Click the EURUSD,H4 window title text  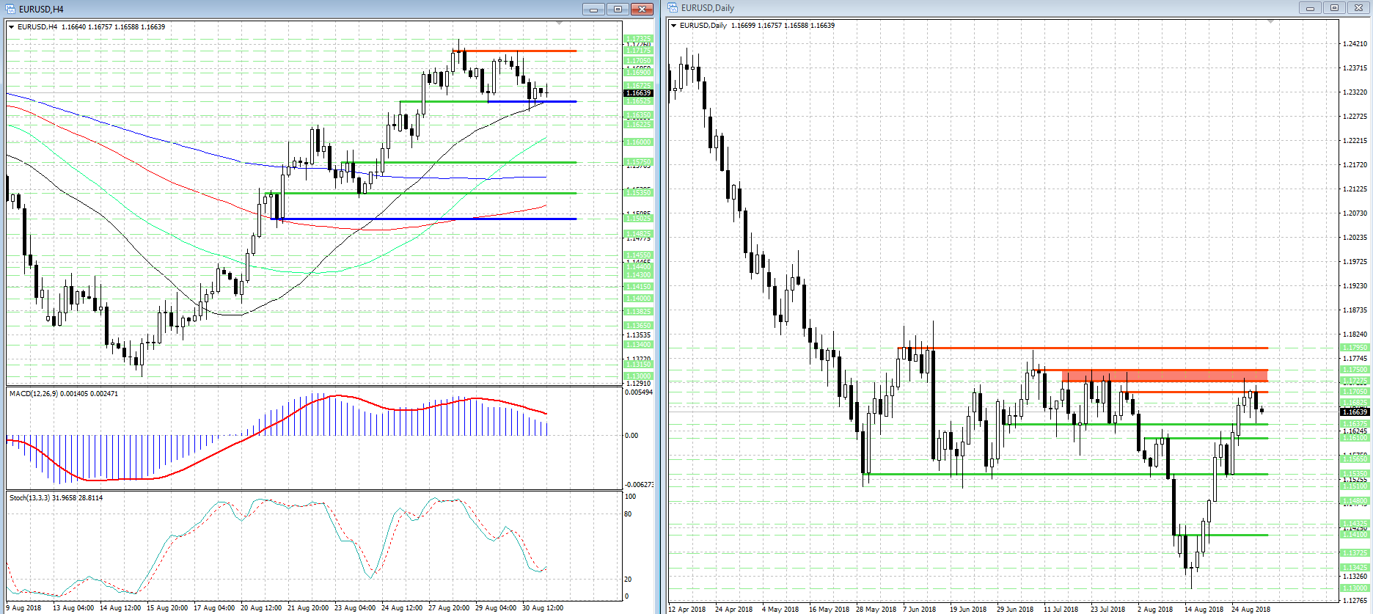tap(41, 10)
